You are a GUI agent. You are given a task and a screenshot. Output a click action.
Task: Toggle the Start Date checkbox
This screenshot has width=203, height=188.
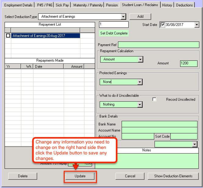click(x=163, y=25)
